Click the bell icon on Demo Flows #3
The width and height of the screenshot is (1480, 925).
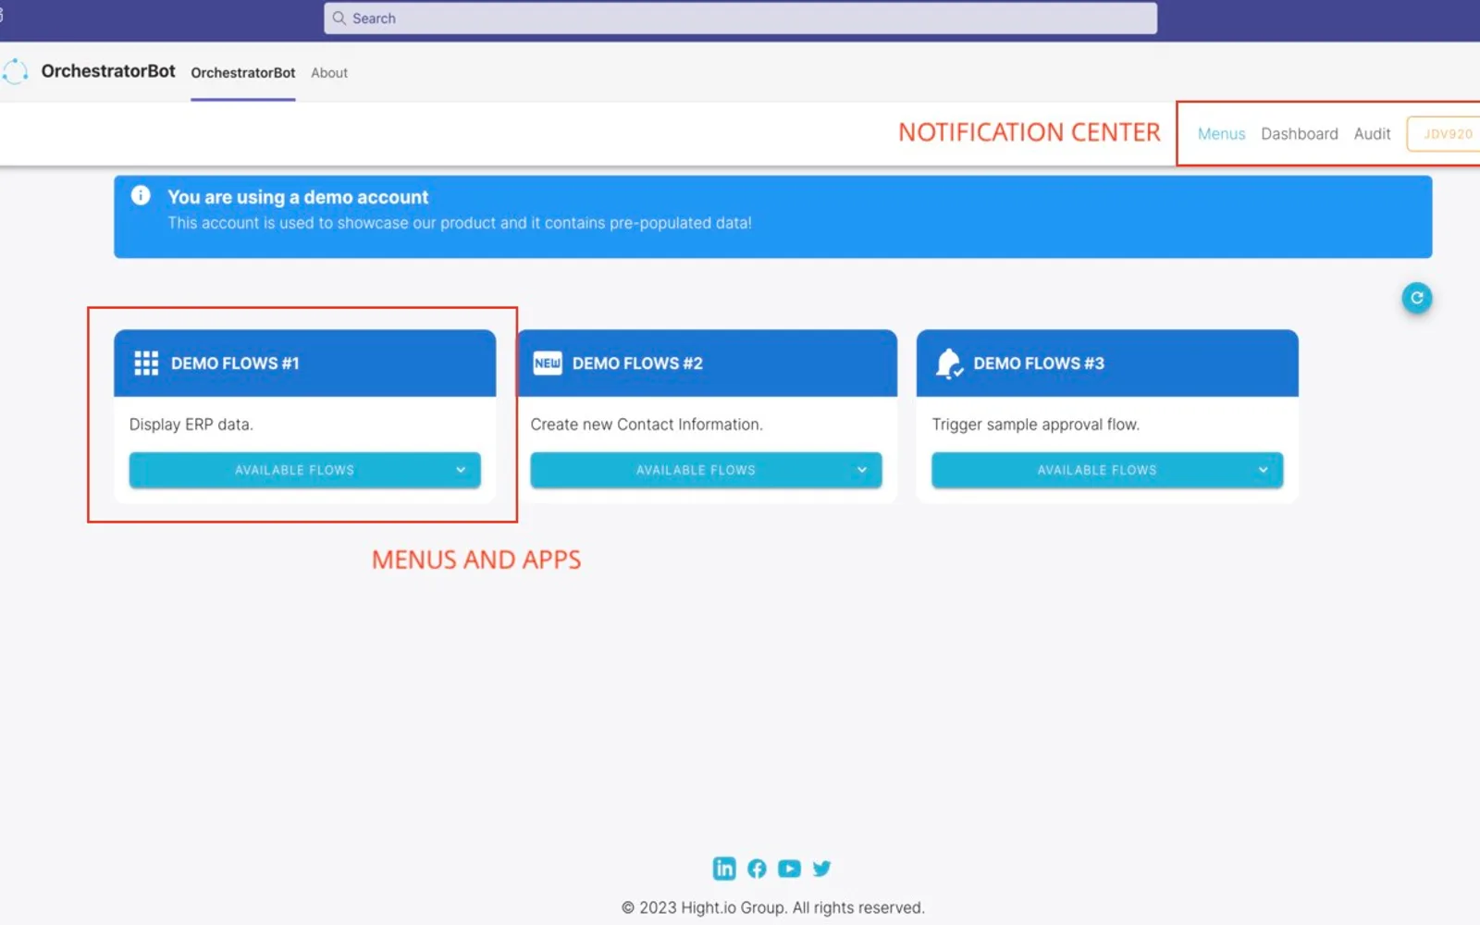949,364
